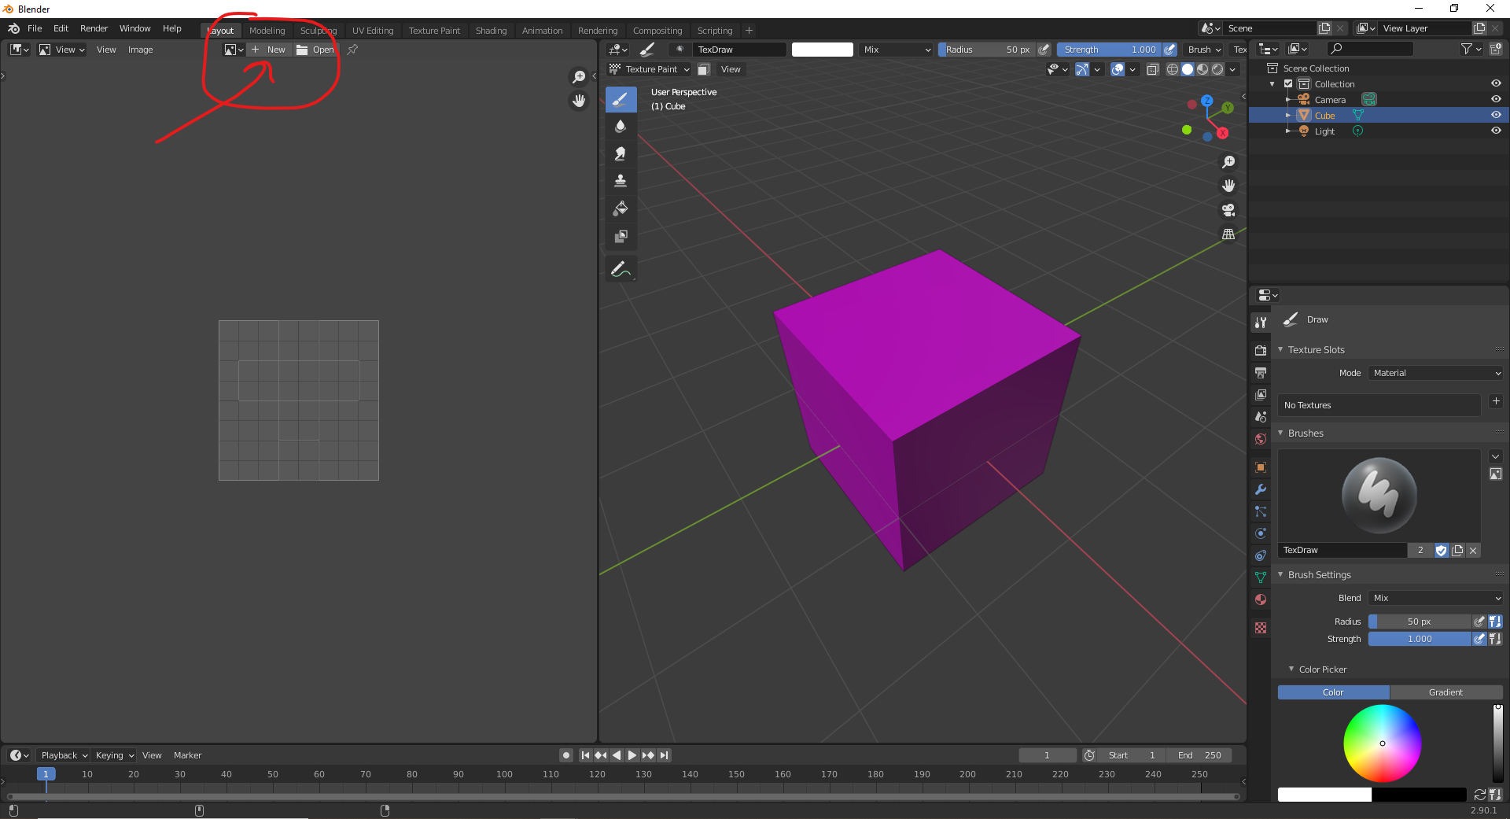The height and width of the screenshot is (819, 1510).
Task: Select the Draw brush tool
Action: pyautogui.click(x=621, y=99)
